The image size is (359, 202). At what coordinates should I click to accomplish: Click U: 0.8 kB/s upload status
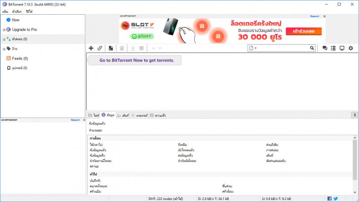(x=276, y=199)
